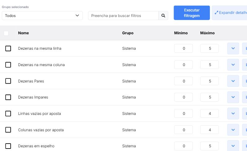The height and width of the screenshot is (151, 247).
Task: Check the Colunas vazias por aposta checkbox
Action: [x=8, y=130]
